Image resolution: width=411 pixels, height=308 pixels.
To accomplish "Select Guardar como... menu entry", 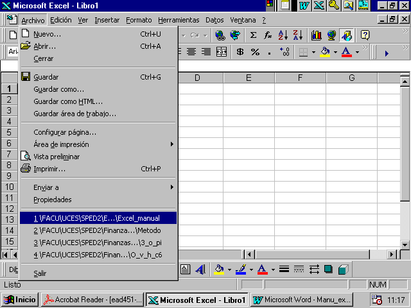I will point(98,89).
